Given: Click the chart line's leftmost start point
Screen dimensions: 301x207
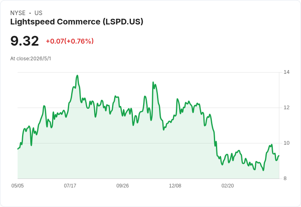Looking at the screenshot, I should [x=18, y=149].
